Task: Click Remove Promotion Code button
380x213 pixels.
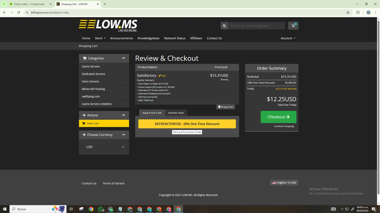Action: 187,132
